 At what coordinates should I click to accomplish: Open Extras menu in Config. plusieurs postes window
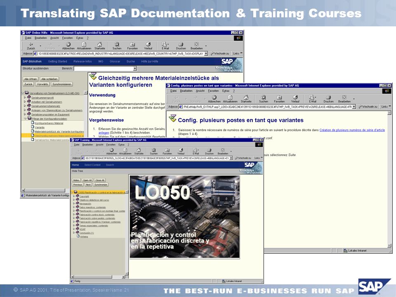tap(226, 91)
